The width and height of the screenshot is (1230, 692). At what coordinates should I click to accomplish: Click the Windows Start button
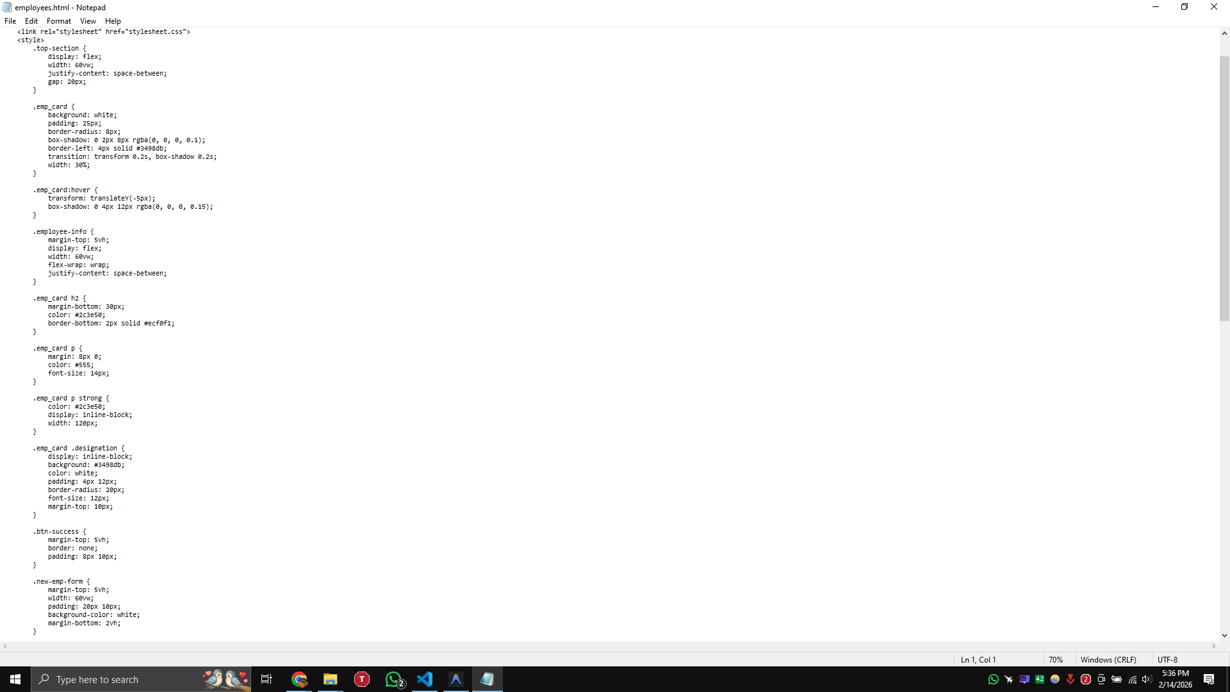click(15, 679)
